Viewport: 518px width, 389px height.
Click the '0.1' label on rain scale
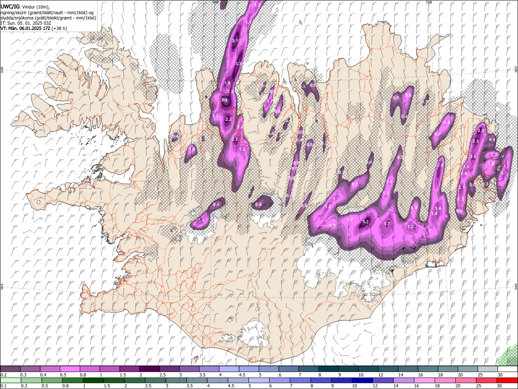tap(3, 386)
